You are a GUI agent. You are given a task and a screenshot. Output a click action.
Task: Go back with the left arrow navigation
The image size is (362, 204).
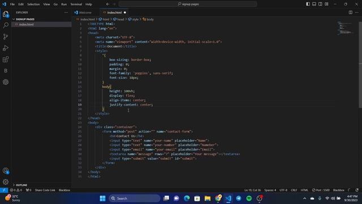pos(108,4)
